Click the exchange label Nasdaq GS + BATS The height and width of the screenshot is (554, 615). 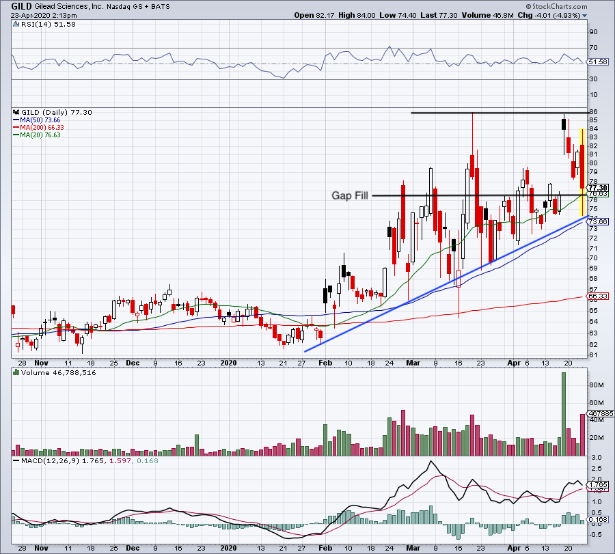pyautogui.click(x=138, y=7)
